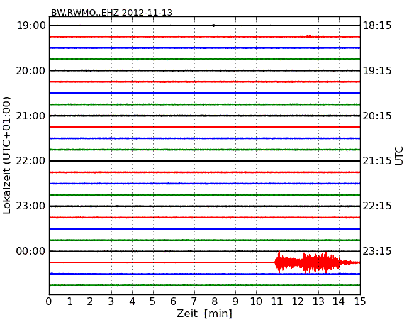Click the minute 9 x-axis tick label

[x=235, y=301]
